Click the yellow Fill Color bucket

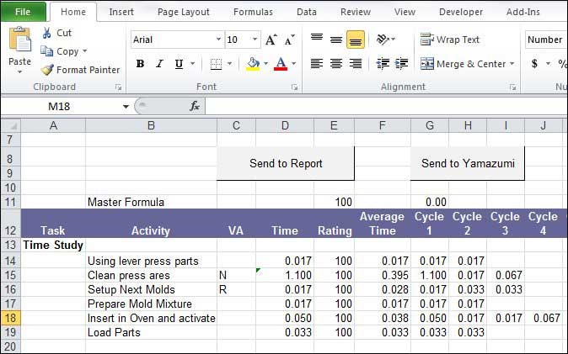pos(253,64)
